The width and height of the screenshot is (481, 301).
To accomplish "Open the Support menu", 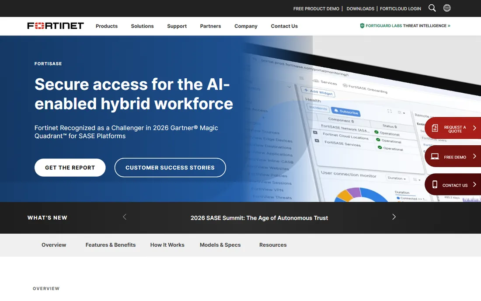I will tap(177, 26).
